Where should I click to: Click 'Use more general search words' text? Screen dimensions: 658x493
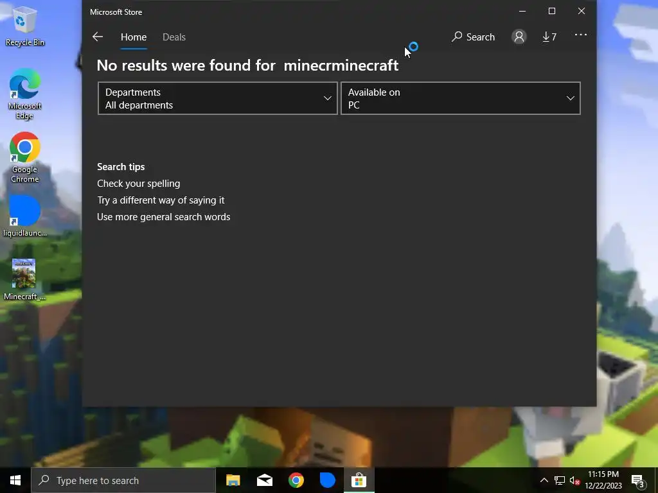pyautogui.click(x=164, y=217)
